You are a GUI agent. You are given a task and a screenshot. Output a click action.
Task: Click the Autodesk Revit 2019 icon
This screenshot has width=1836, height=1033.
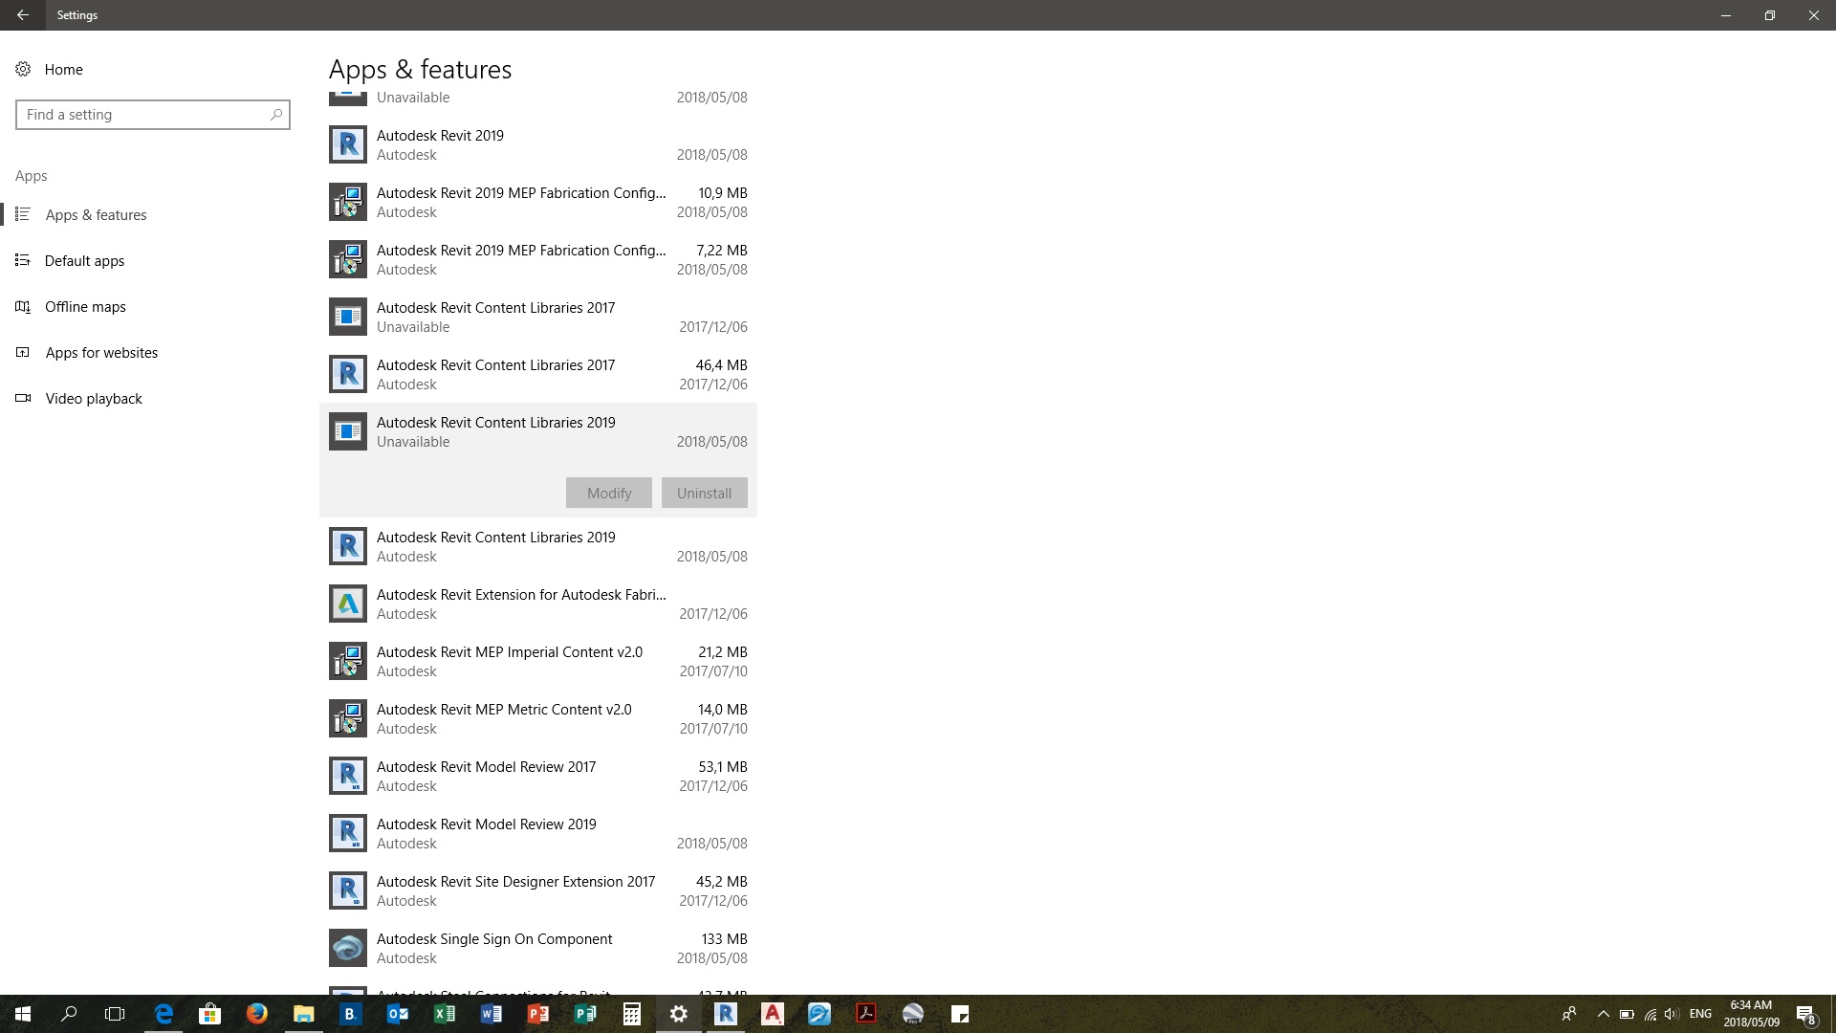pyautogui.click(x=347, y=143)
